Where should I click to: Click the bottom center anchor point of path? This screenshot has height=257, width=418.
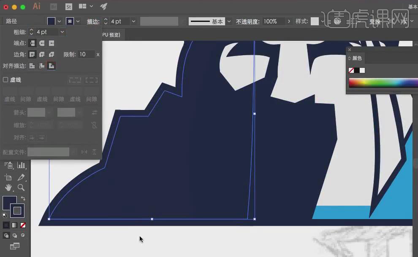click(x=152, y=219)
